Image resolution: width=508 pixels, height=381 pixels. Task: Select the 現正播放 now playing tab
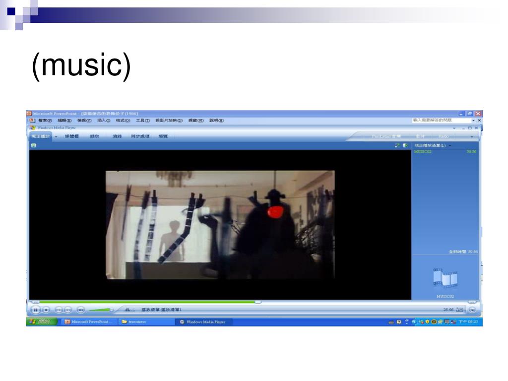pos(41,136)
